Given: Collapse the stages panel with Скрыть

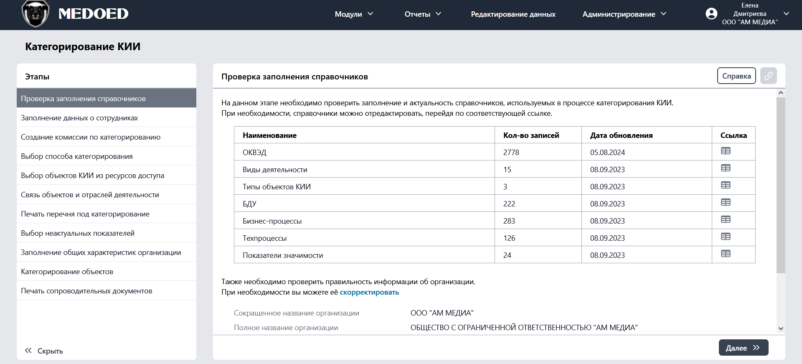Looking at the screenshot, I should [x=44, y=351].
